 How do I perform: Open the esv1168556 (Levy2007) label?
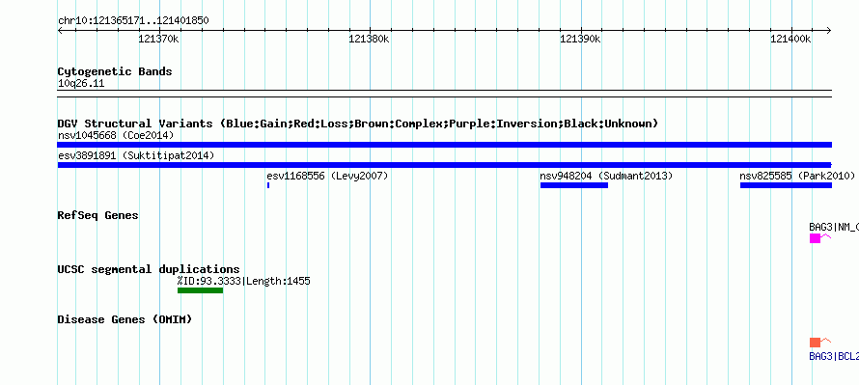(327, 176)
